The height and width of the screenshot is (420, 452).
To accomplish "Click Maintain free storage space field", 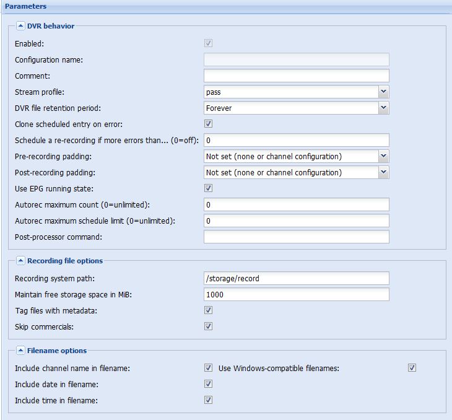I will pos(296,294).
